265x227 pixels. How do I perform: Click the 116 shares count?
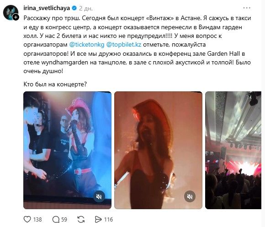point(108,220)
